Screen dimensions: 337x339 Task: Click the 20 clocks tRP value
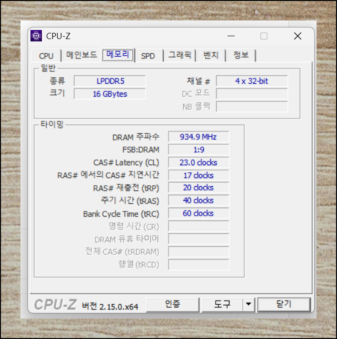point(198,188)
